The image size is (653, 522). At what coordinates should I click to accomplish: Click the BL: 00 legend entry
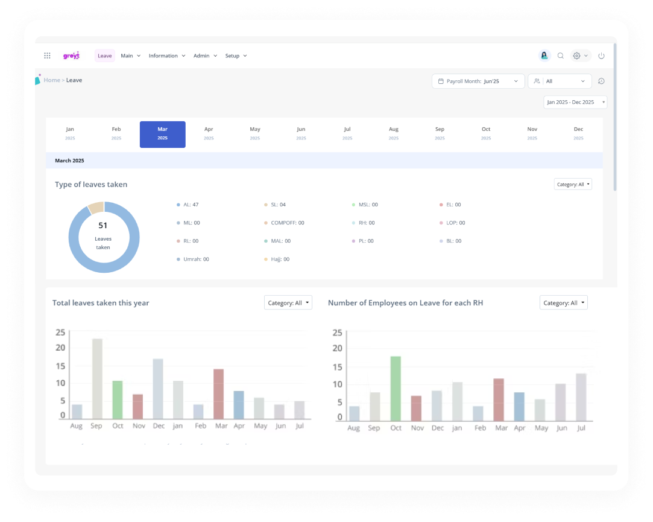coord(450,241)
